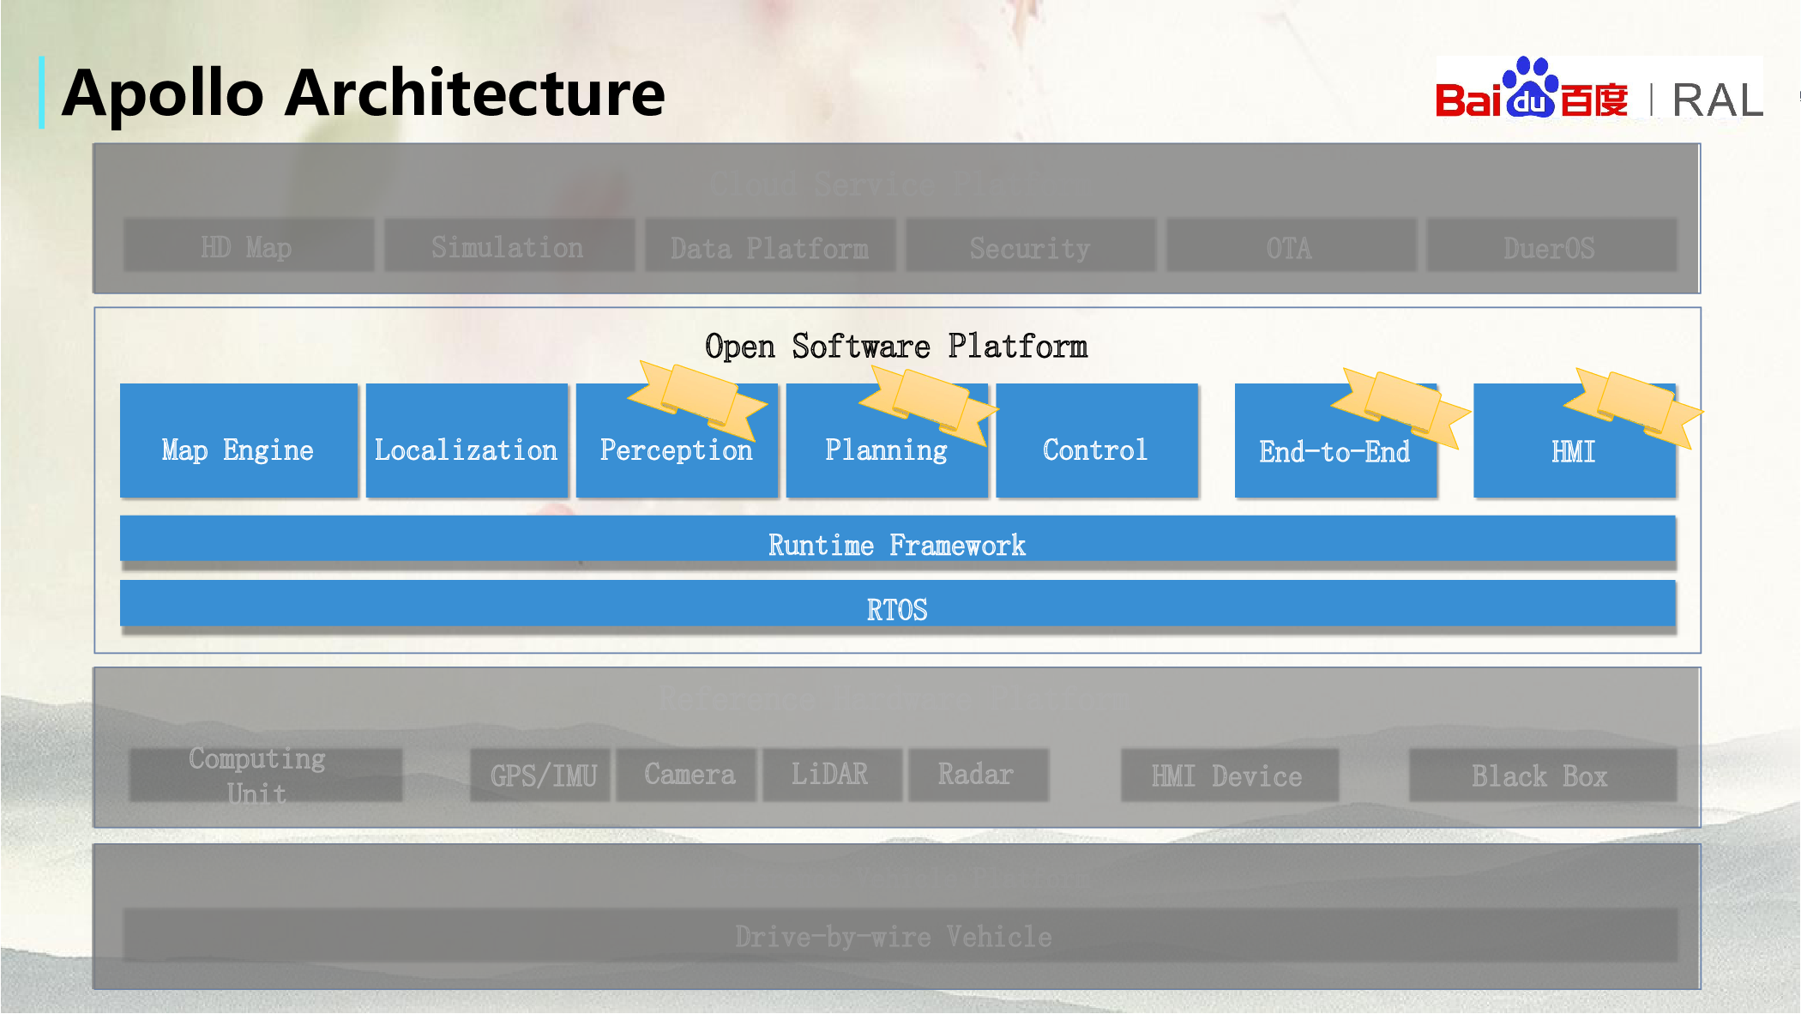Click the Baidu logo
The height and width of the screenshot is (1014, 1801).
1531,88
